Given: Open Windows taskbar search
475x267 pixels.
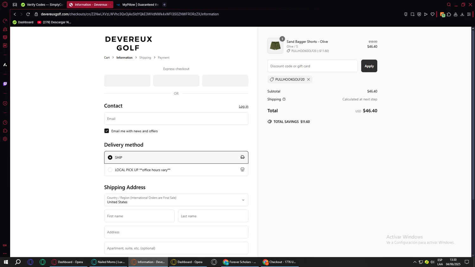Looking at the screenshot, I should tap(18, 262).
